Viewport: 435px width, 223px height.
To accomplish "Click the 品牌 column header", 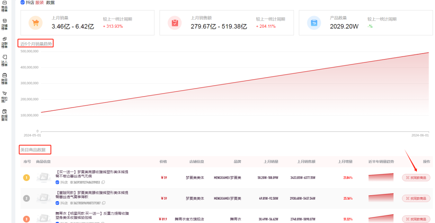I will click(x=238, y=161).
